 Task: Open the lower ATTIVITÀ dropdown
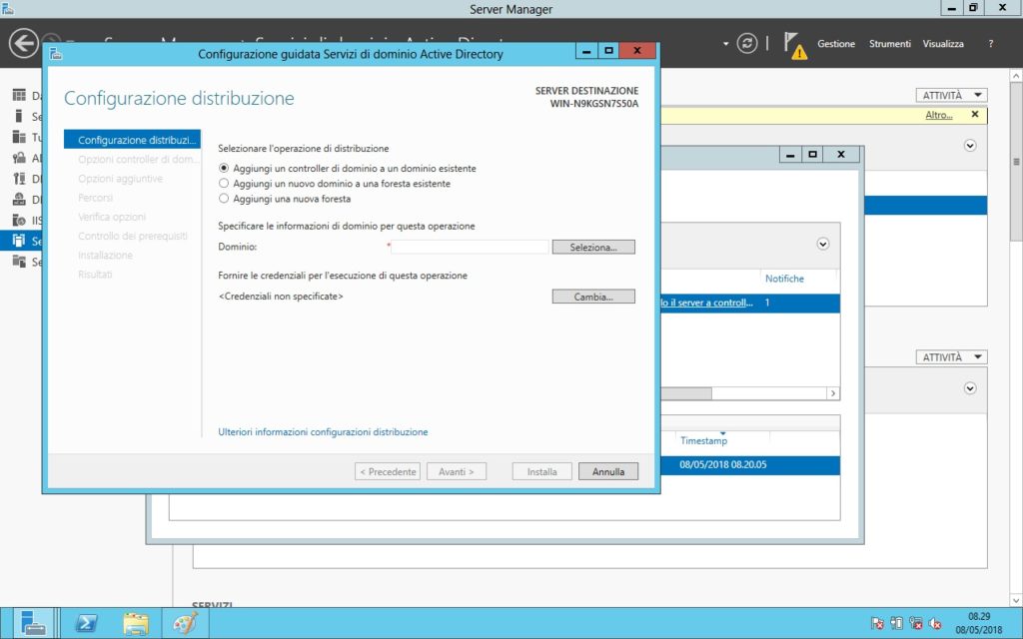point(951,356)
